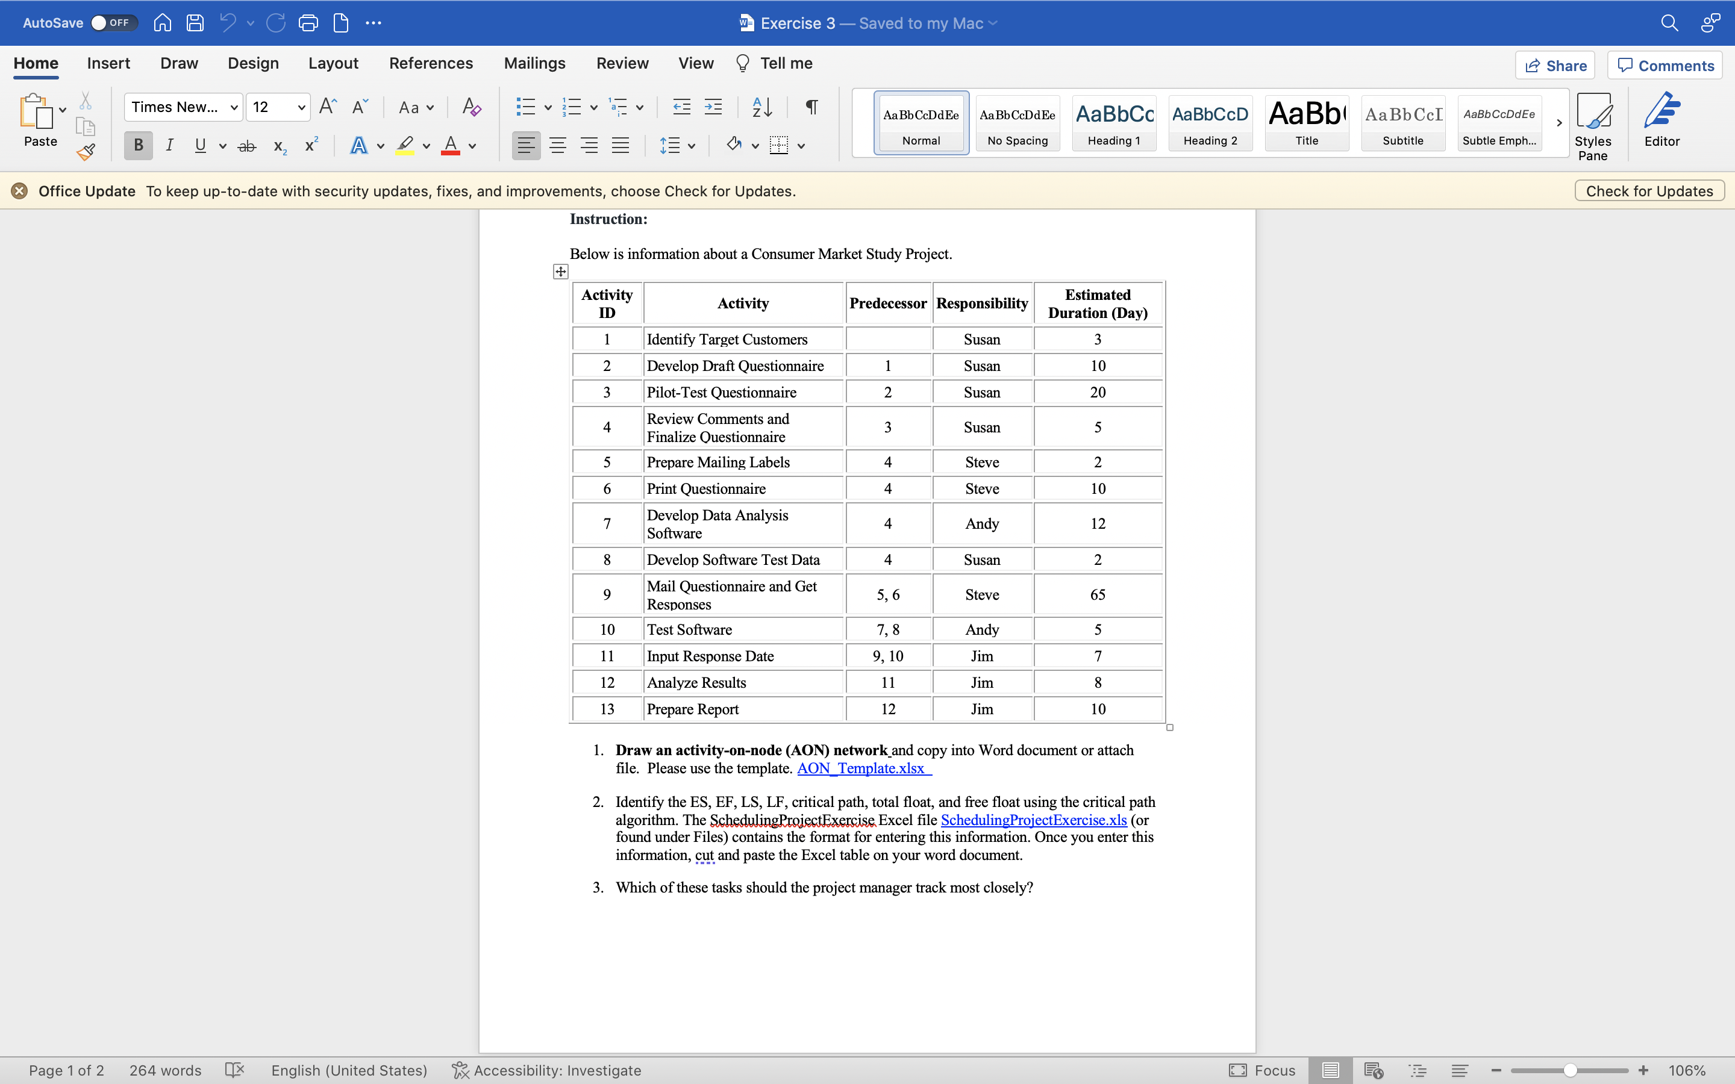Switch to the References tab
The height and width of the screenshot is (1084, 1735).
431,63
